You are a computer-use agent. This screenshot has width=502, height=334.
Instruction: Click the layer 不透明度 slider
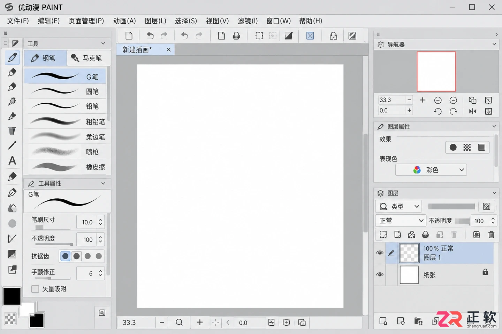coord(462,221)
